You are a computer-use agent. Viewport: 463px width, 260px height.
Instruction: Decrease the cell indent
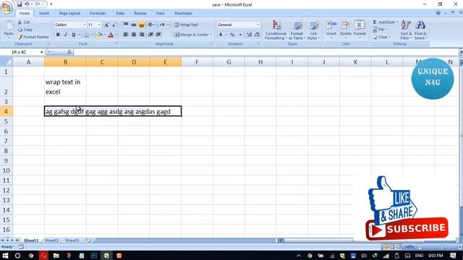(150, 35)
